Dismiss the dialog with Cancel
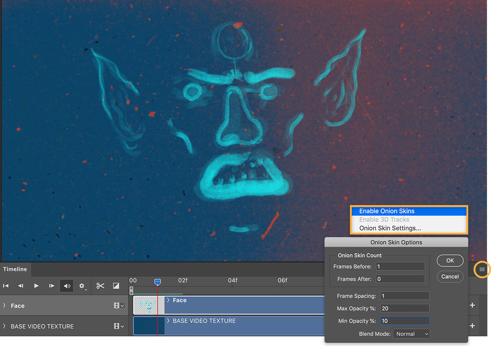The image size is (491, 346). point(450,276)
